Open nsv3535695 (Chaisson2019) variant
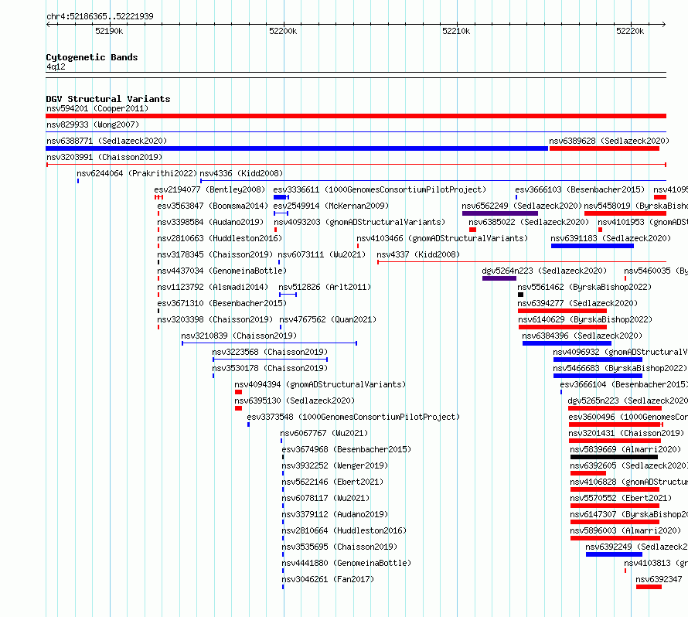Screen dimensions: 688x617 339,547
